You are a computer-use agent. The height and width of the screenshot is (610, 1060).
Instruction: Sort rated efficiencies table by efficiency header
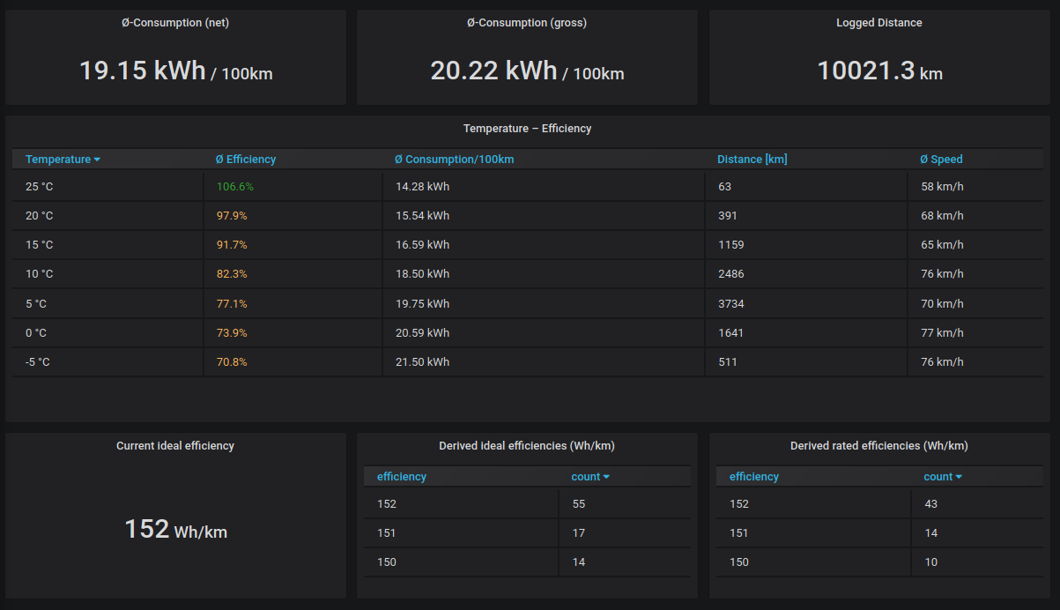(754, 477)
